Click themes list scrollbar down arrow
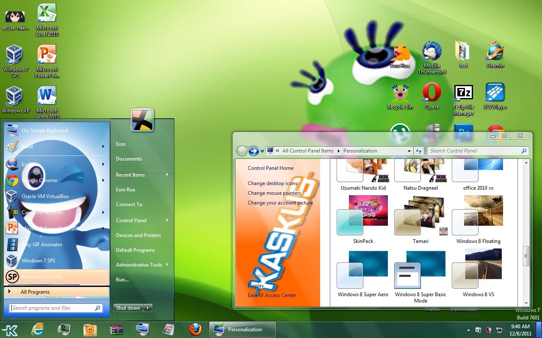Image resolution: width=542 pixels, height=338 pixels. (526, 303)
